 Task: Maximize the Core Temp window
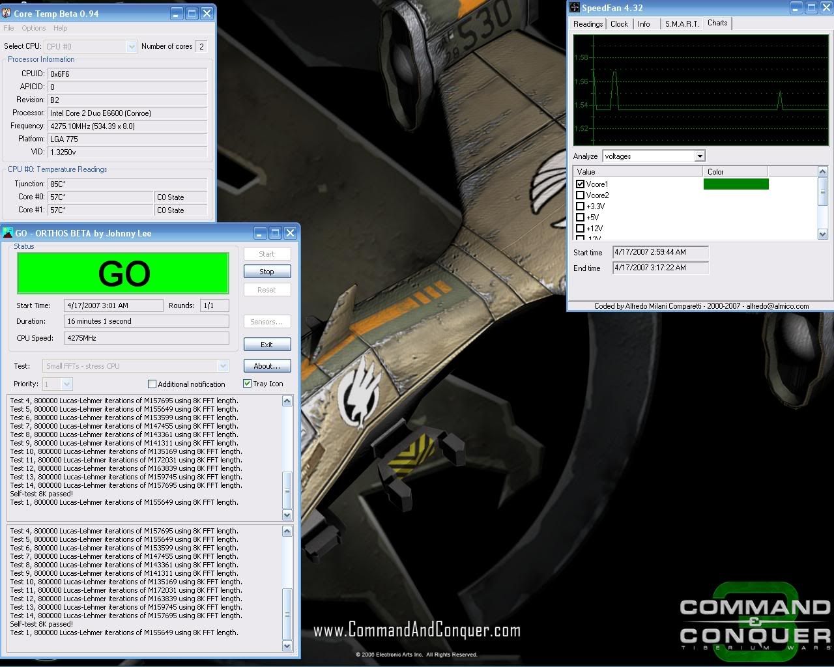192,14
